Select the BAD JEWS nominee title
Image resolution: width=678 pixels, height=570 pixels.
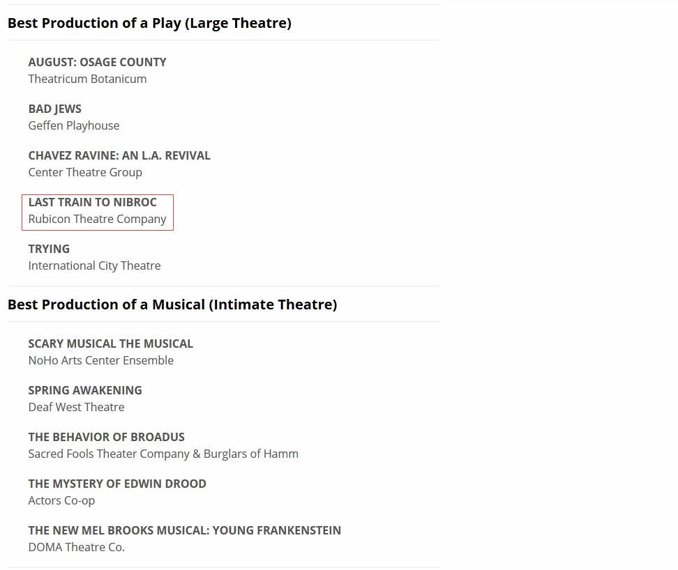(54, 109)
